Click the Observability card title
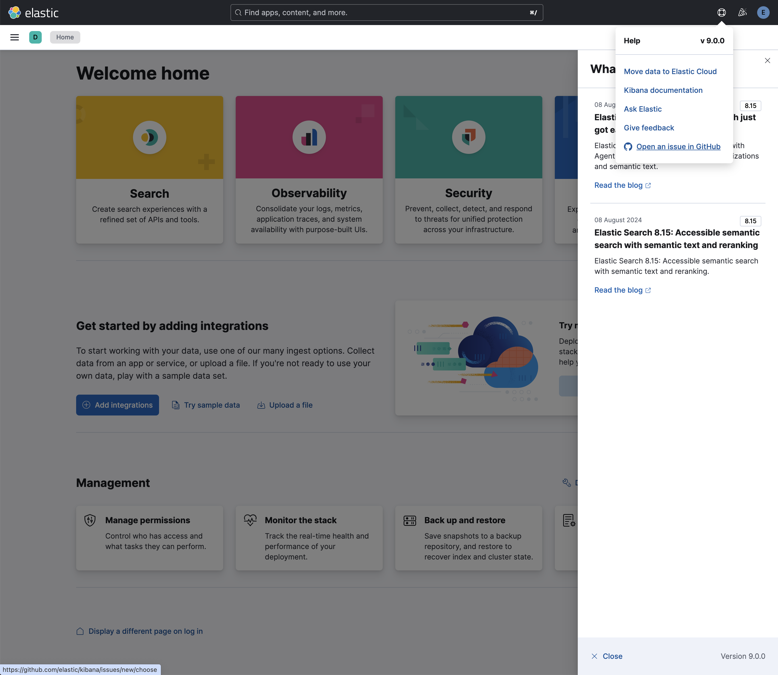 pyautogui.click(x=309, y=193)
